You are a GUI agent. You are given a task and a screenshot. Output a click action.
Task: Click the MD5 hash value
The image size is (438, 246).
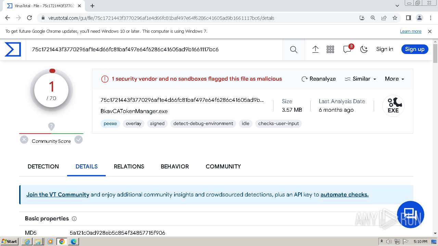coord(117,233)
